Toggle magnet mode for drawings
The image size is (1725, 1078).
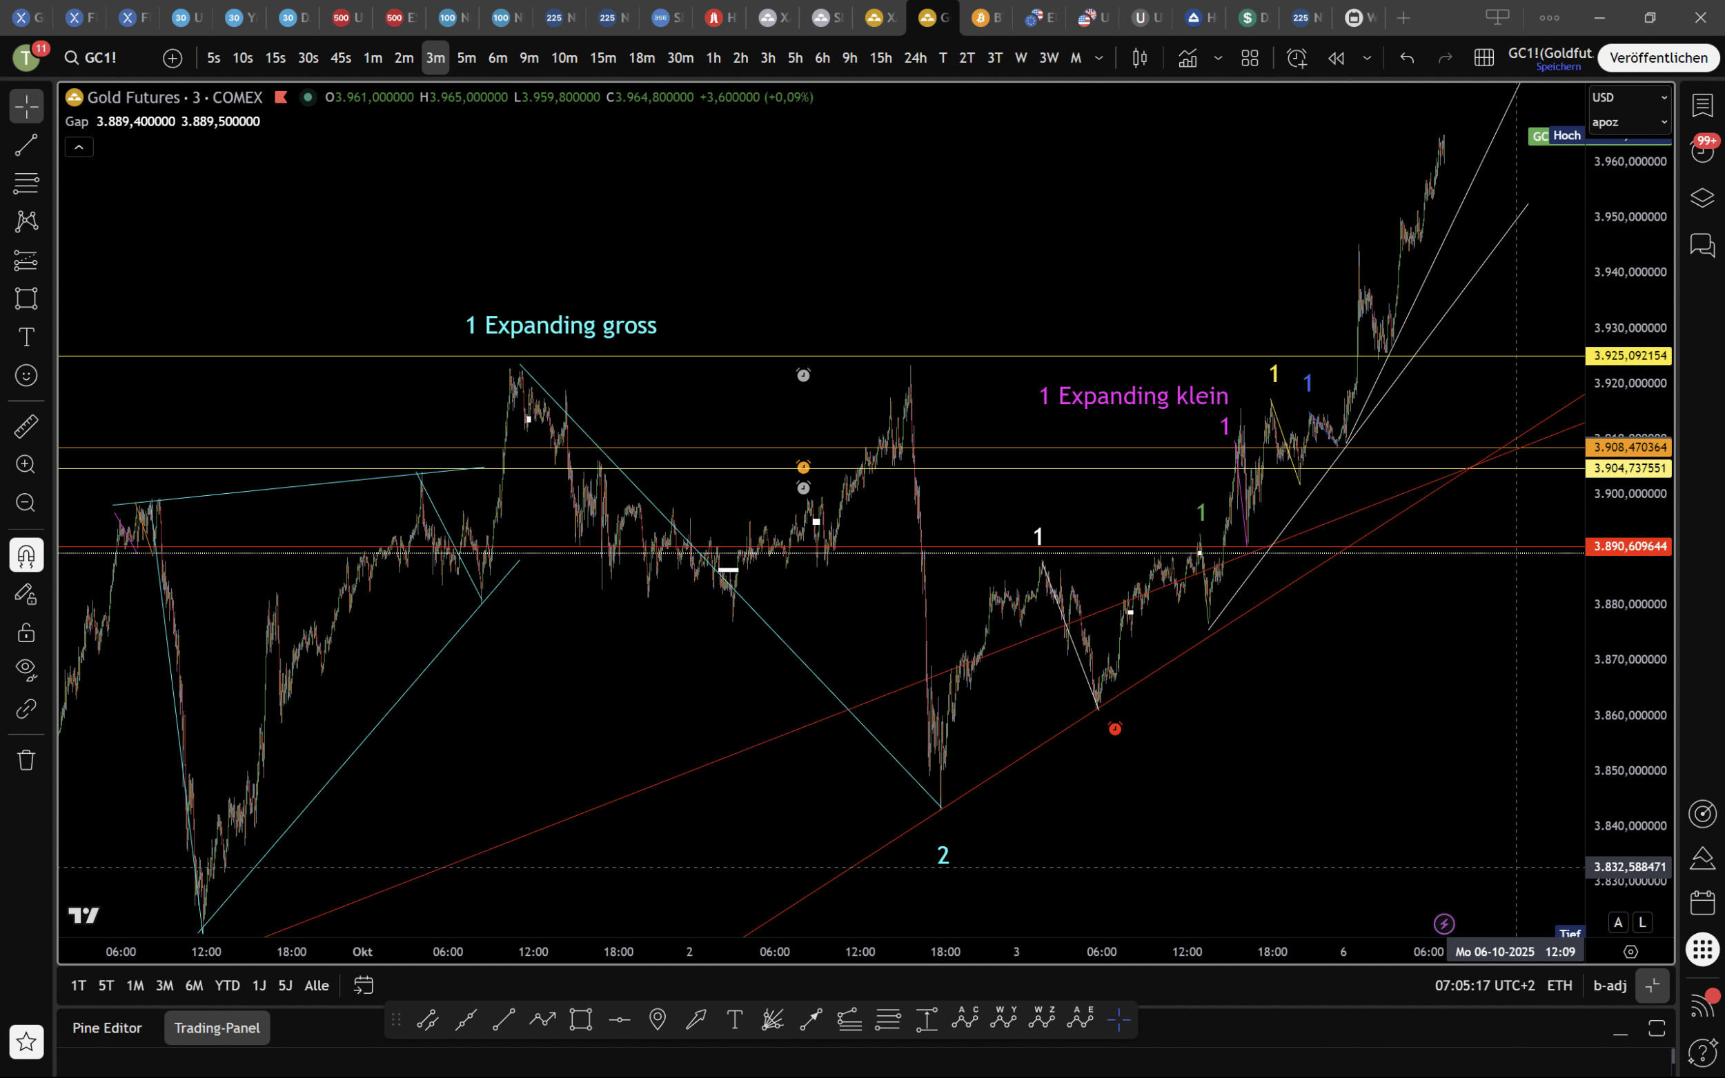pos(26,555)
